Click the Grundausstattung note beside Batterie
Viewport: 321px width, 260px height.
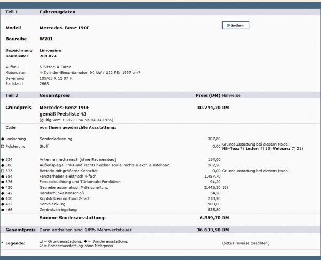point(256,171)
